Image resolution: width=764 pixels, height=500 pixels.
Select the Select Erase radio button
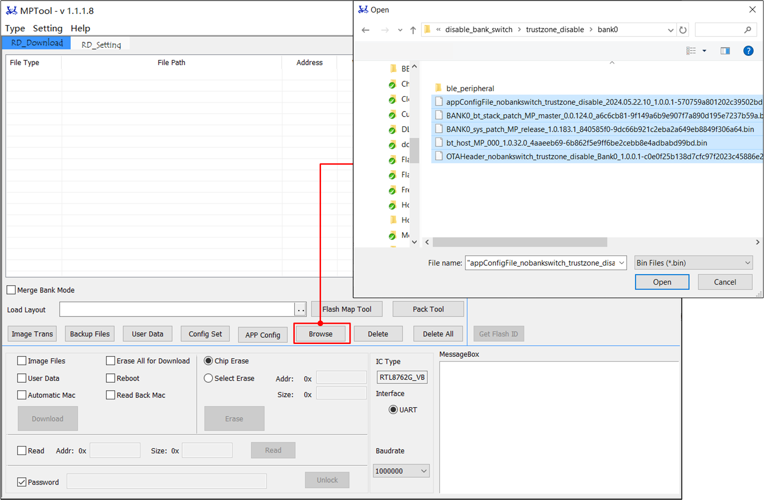(x=209, y=378)
